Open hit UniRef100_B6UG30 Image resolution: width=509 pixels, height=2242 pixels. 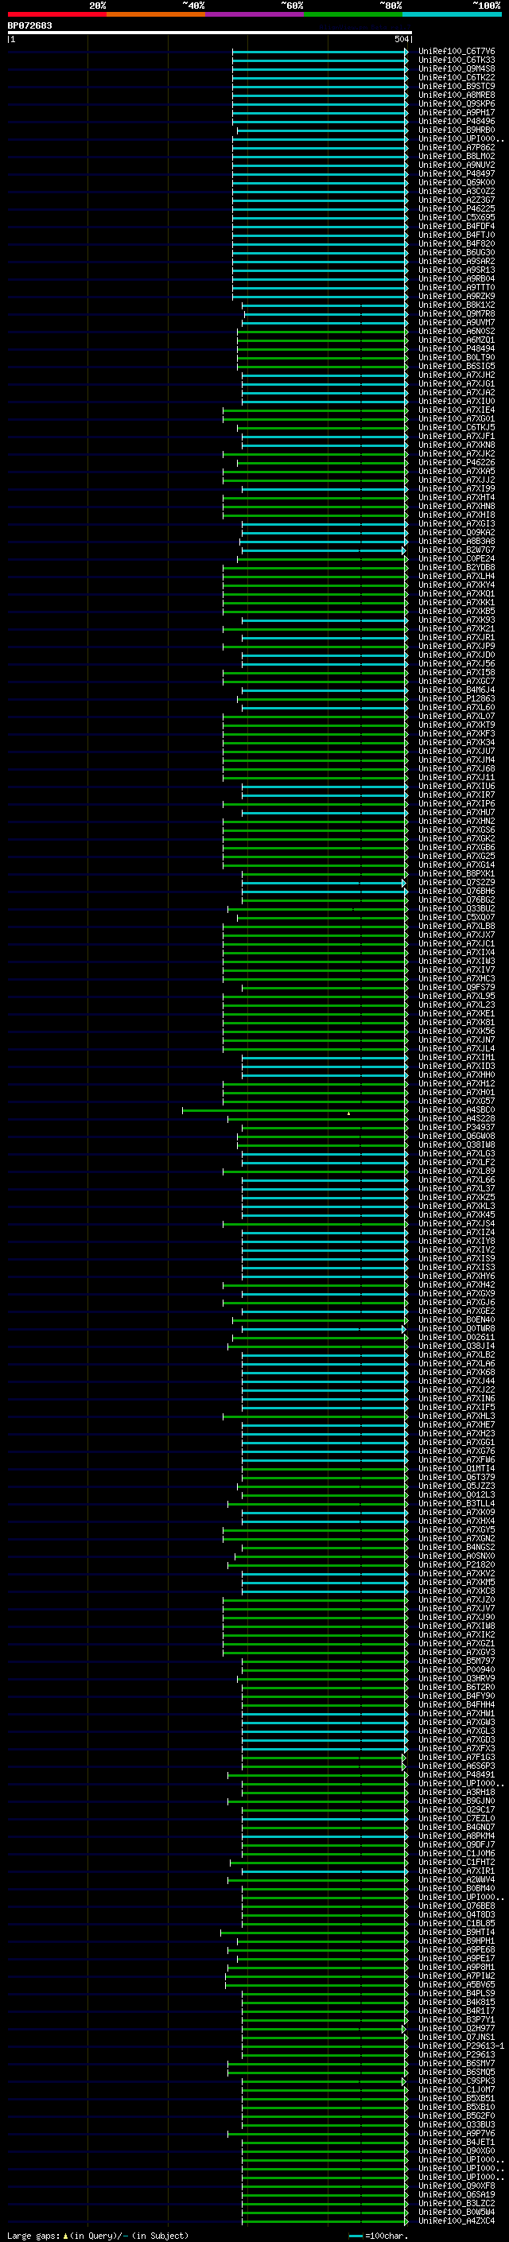(x=456, y=252)
